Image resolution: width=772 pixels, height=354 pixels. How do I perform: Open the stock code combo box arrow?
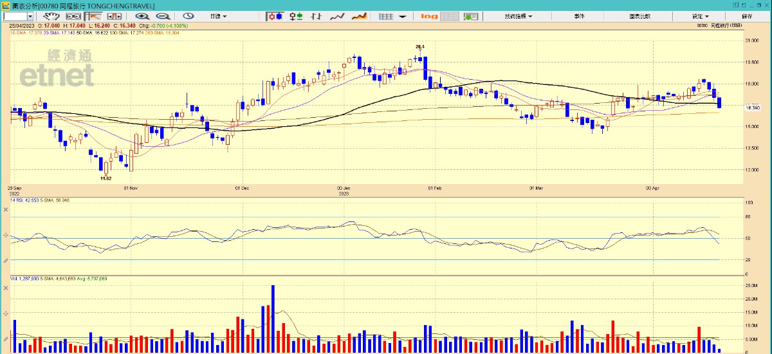tap(31, 16)
